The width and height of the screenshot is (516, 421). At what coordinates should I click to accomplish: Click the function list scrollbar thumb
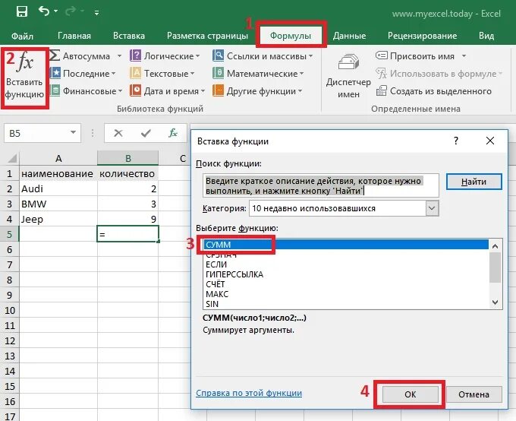(x=496, y=267)
